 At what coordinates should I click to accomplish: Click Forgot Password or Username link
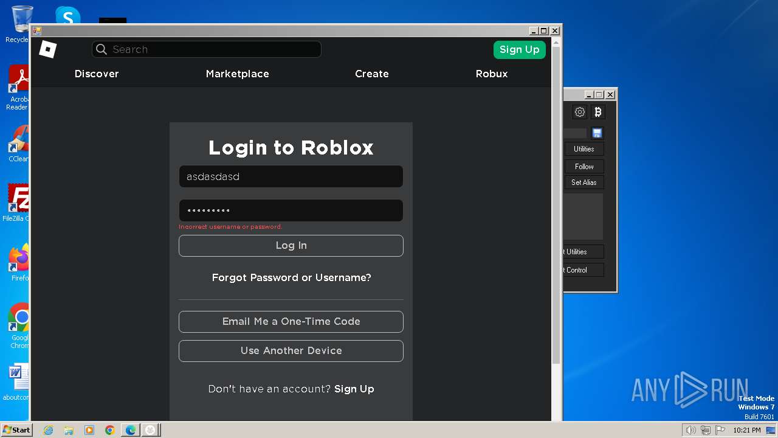pyautogui.click(x=291, y=277)
